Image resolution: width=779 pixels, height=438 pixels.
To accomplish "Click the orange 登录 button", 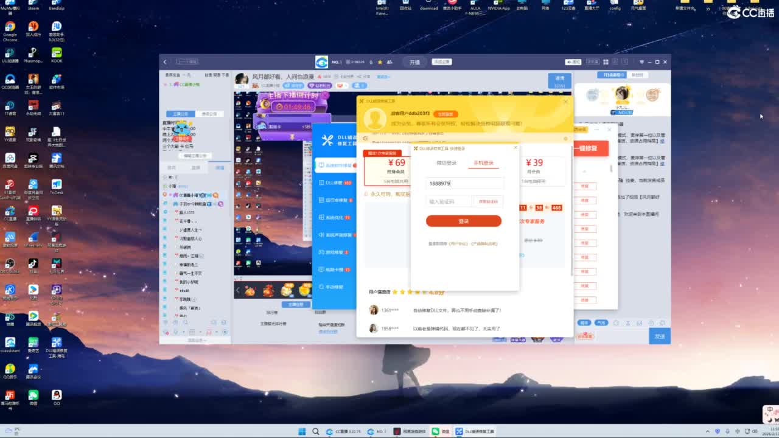I will tap(464, 221).
